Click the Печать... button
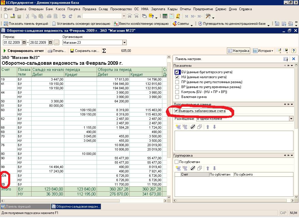 pyautogui.click(x=57, y=51)
